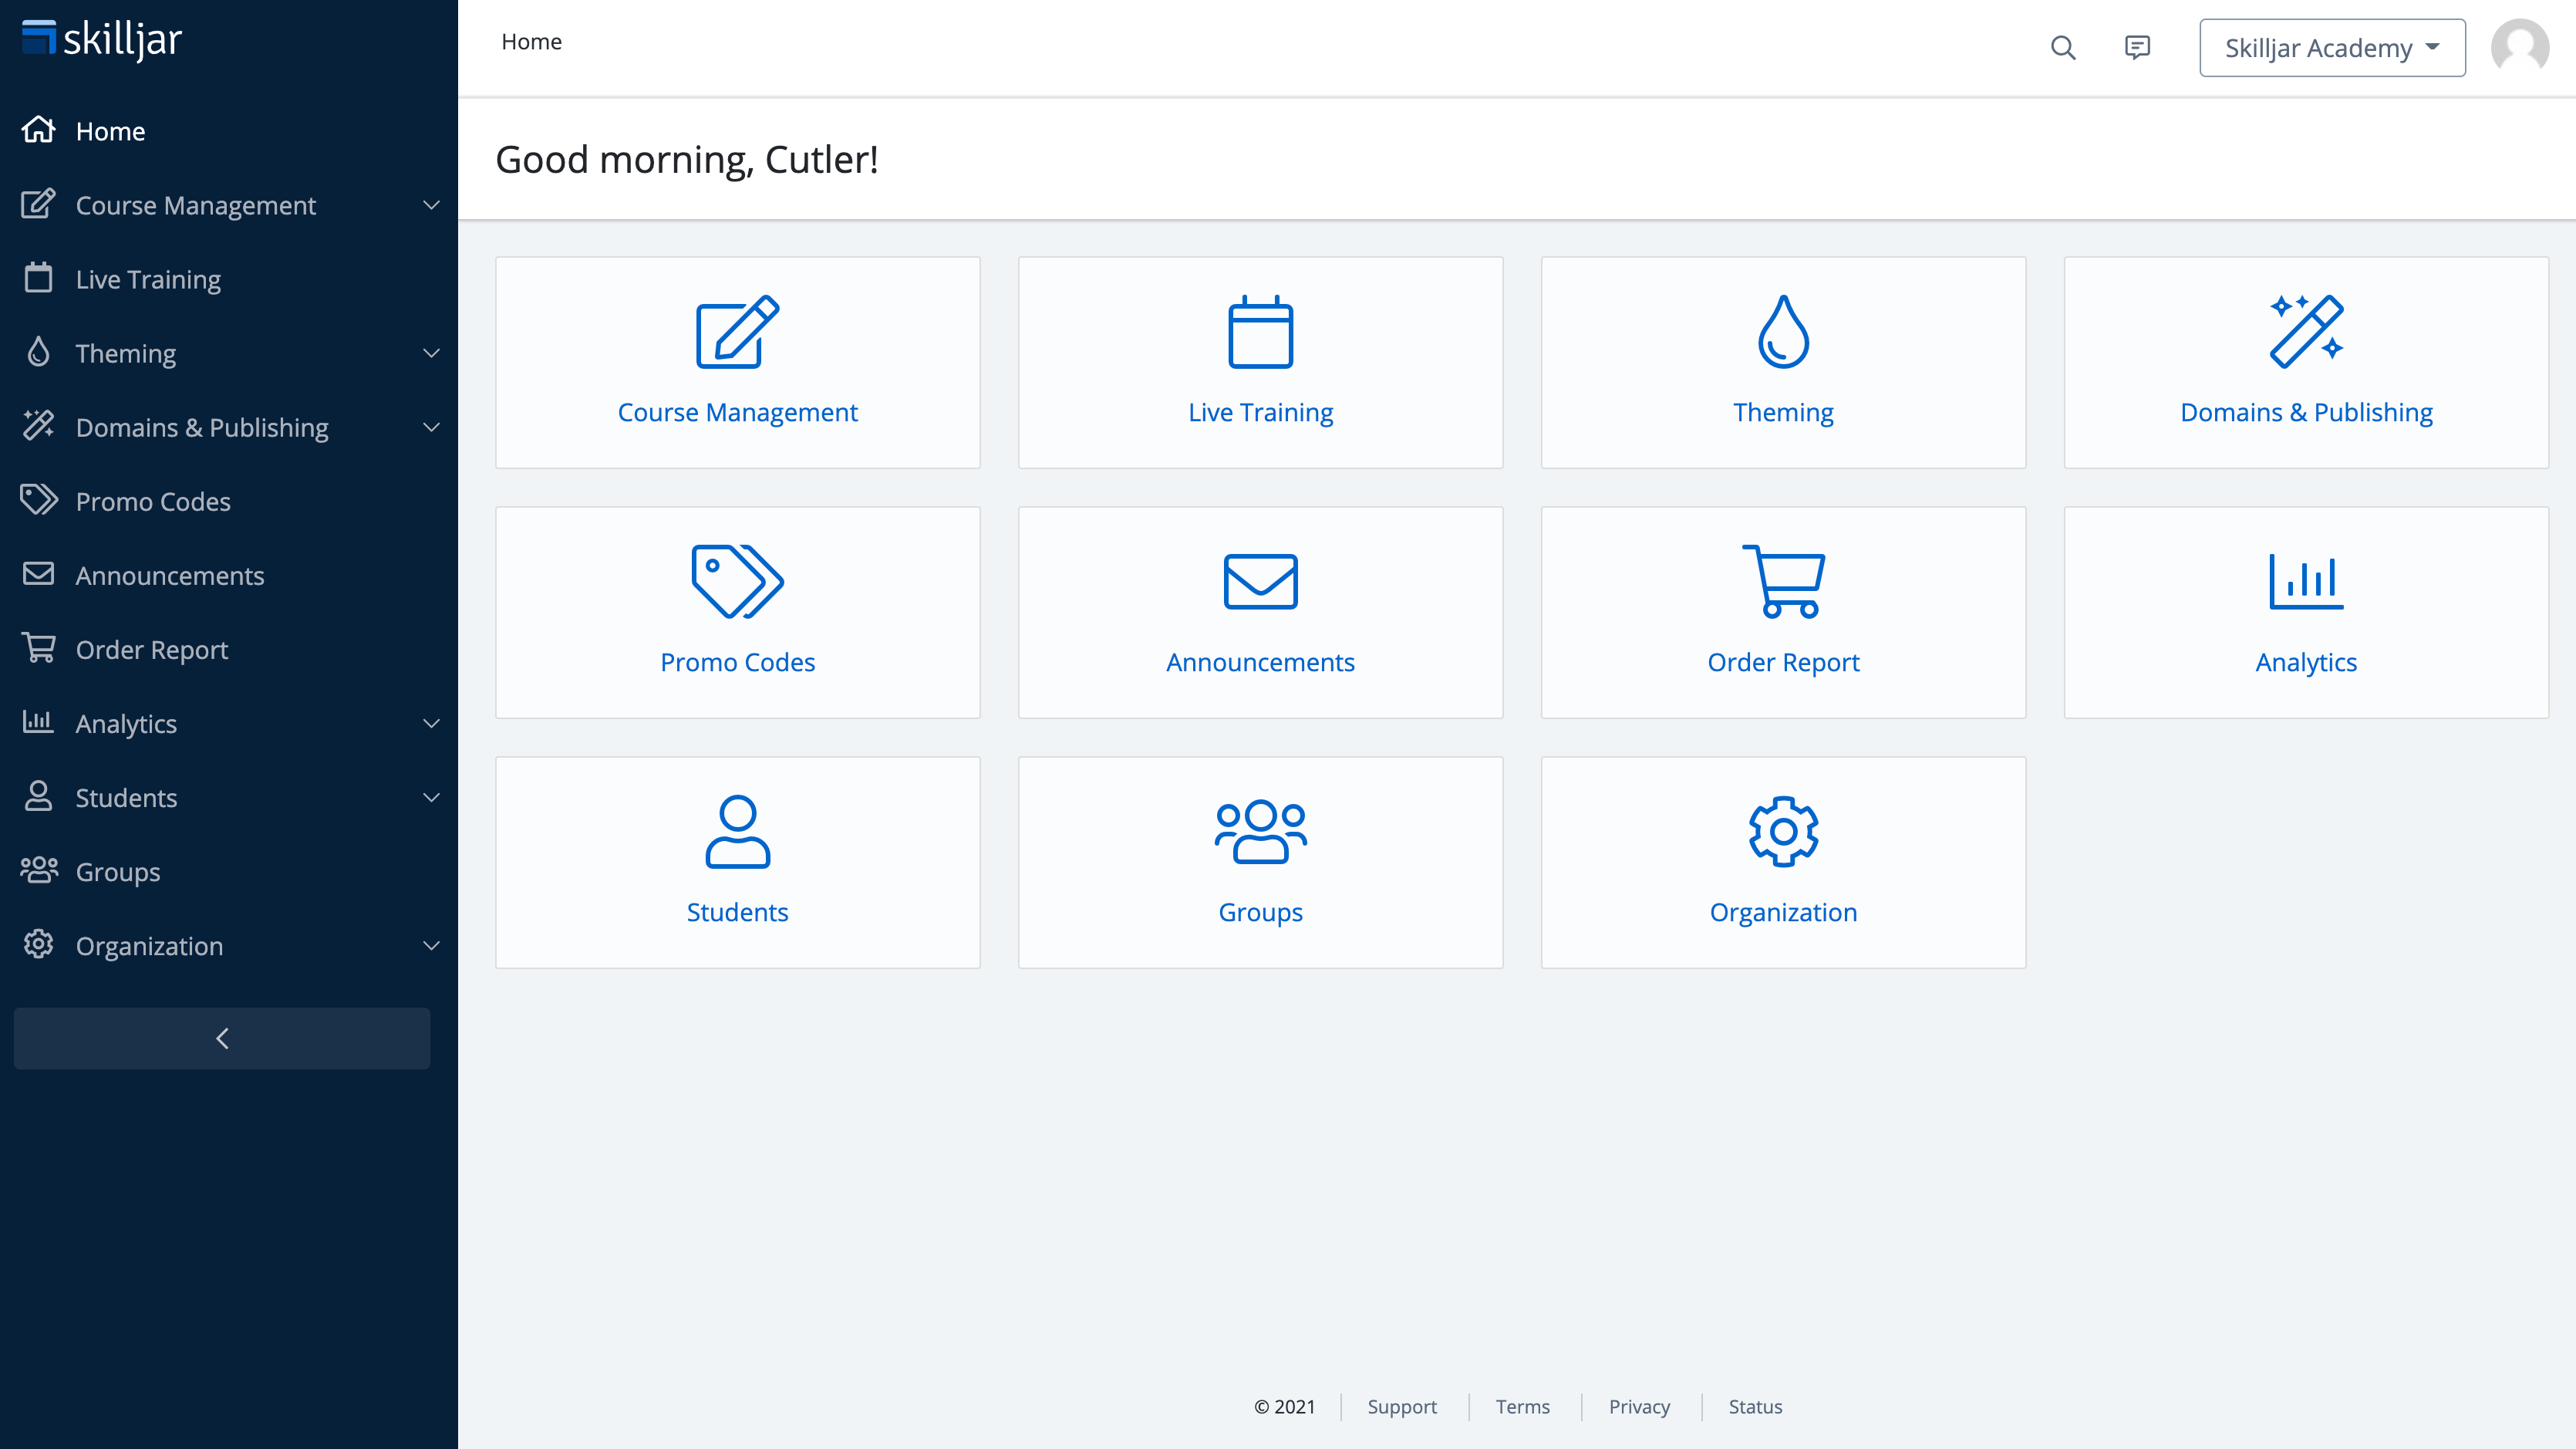Open the Privacy page link
This screenshot has height=1449, width=2576.
[1638, 1406]
